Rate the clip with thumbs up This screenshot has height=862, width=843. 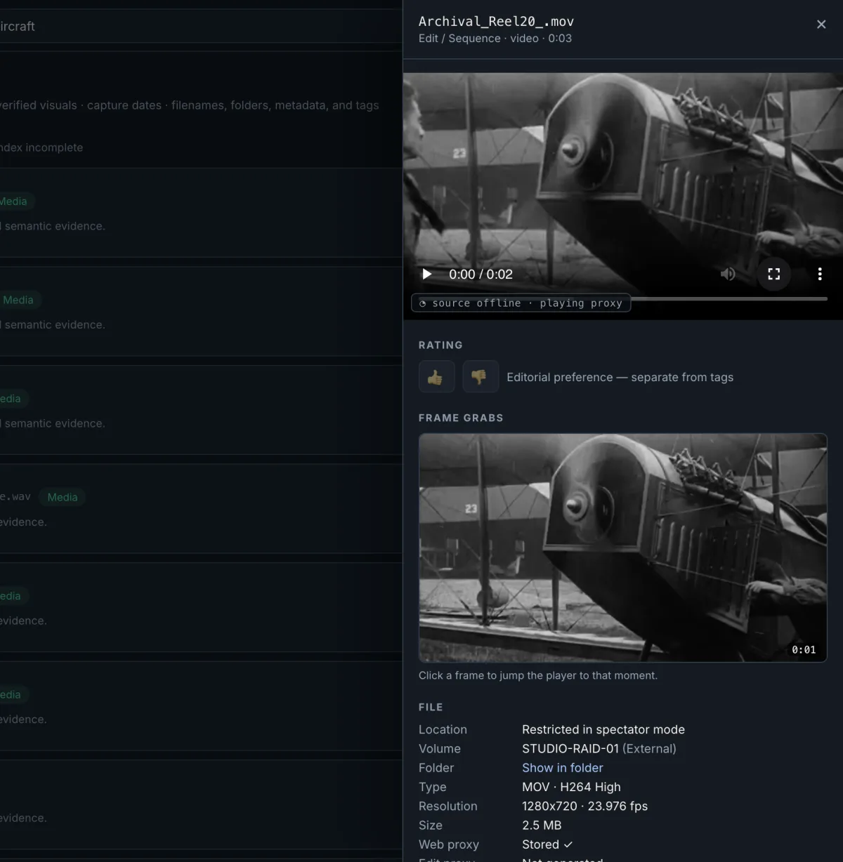[x=436, y=377]
